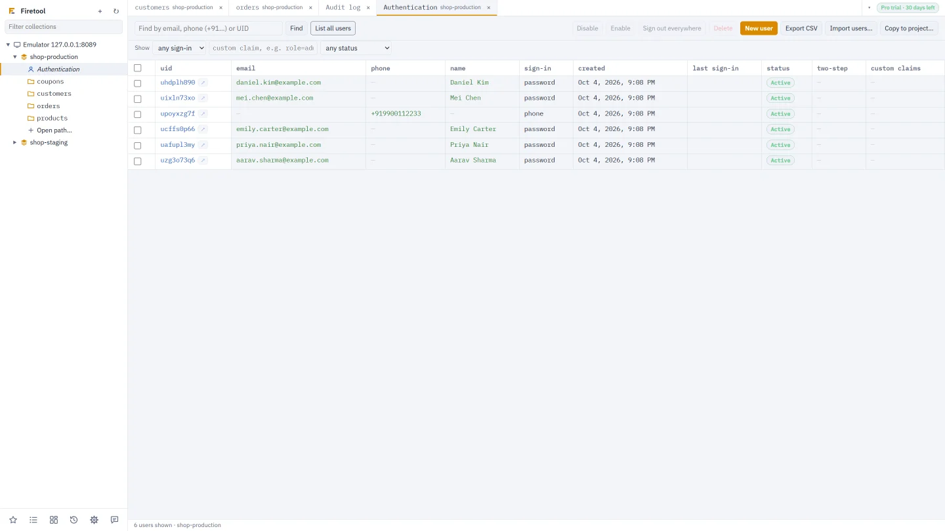
Task: Tick the select-all checkbox in table header
Action: (138, 68)
